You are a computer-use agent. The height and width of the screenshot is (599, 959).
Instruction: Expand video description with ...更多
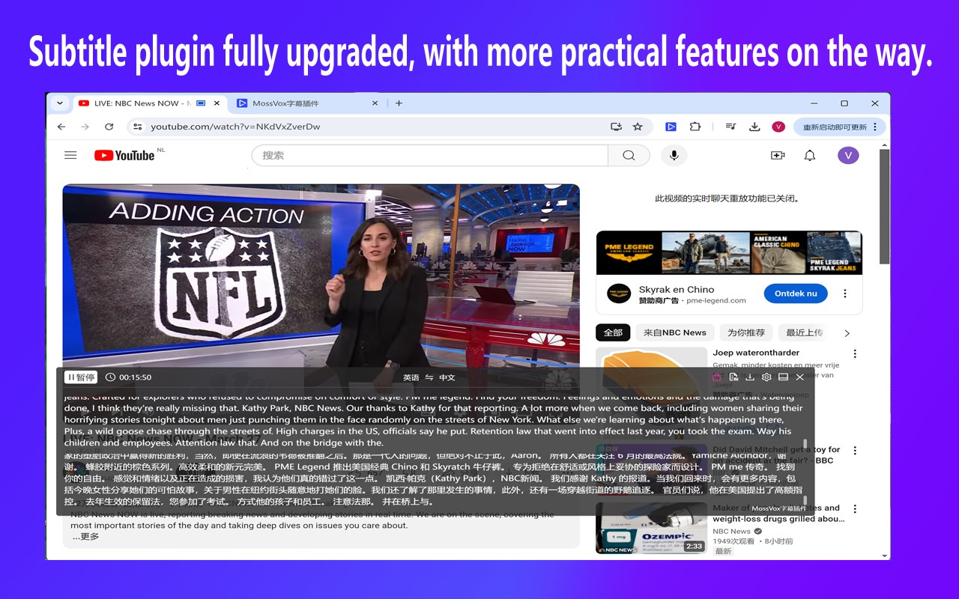pos(85,536)
